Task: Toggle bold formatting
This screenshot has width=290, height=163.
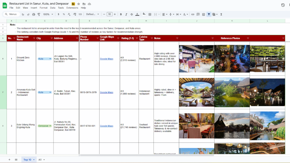Action: [x=121, y=14]
